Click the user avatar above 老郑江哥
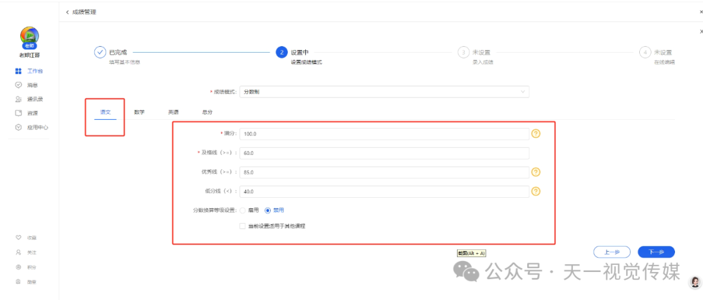 (x=29, y=36)
